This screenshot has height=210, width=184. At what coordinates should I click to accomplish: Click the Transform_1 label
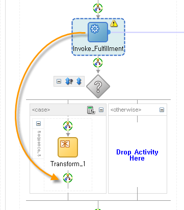[68, 164]
